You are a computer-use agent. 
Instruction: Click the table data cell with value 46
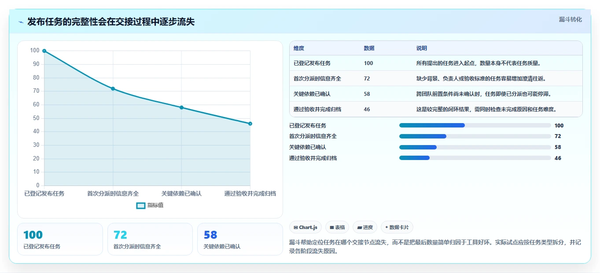click(367, 109)
